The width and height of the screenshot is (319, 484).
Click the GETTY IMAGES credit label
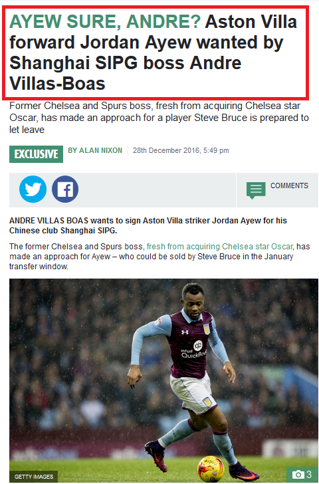coord(34,477)
